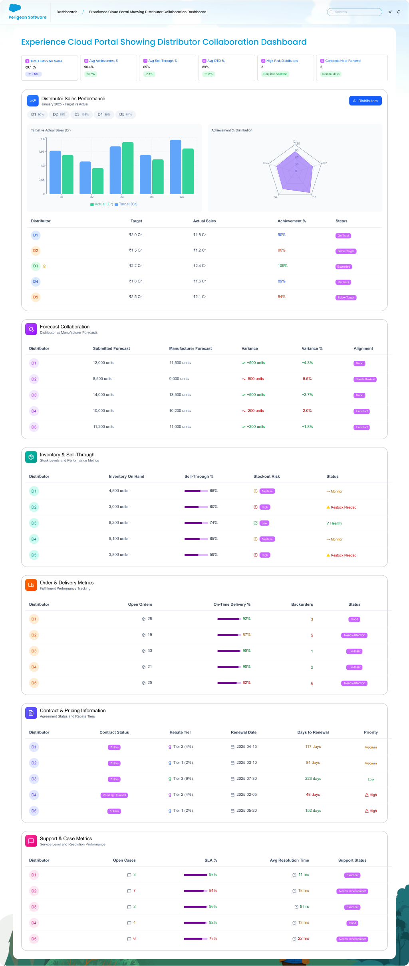
Task: Click the Distributor Sales Performance trend icon
Action: pos(33,101)
